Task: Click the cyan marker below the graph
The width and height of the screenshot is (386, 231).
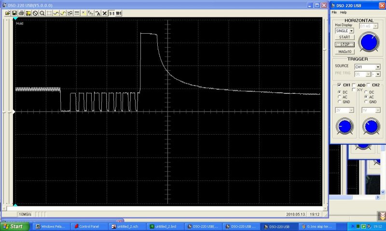Action: pyautogui.click(x=15, y=205)
